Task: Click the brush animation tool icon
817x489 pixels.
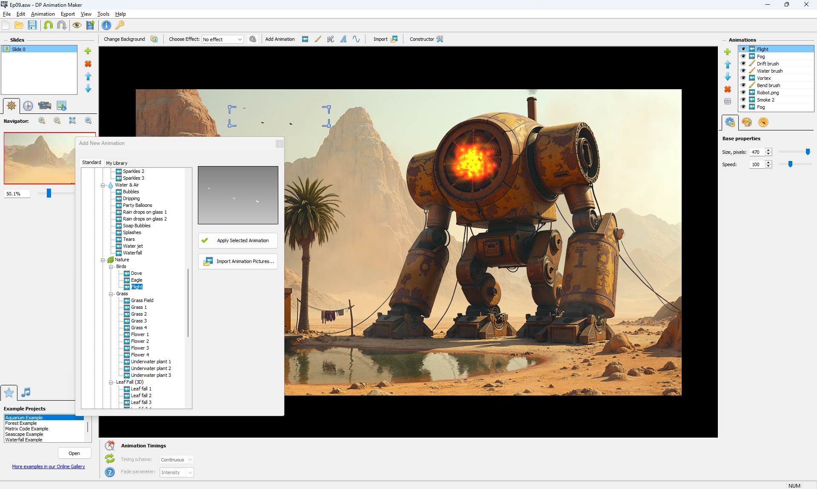Action: point(318,39)
